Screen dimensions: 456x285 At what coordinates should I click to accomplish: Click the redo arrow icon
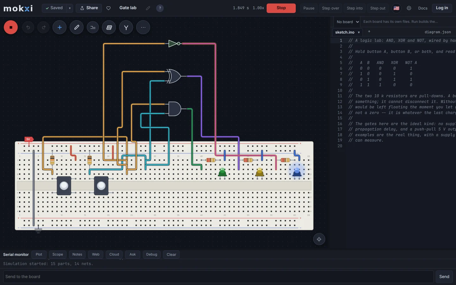click(x=43, y=27)
